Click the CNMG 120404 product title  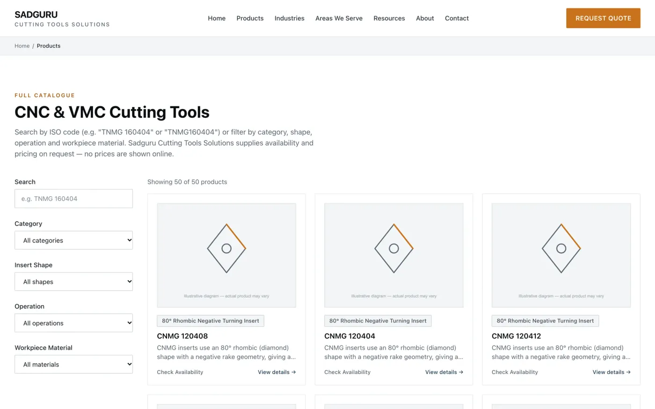point(349,336)
